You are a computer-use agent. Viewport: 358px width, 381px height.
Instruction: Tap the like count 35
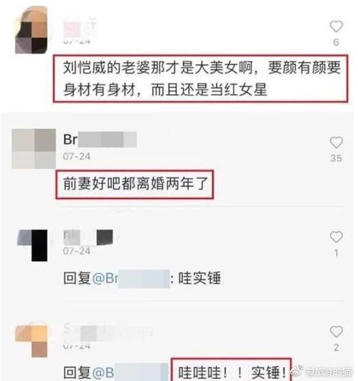pos(336,159)
